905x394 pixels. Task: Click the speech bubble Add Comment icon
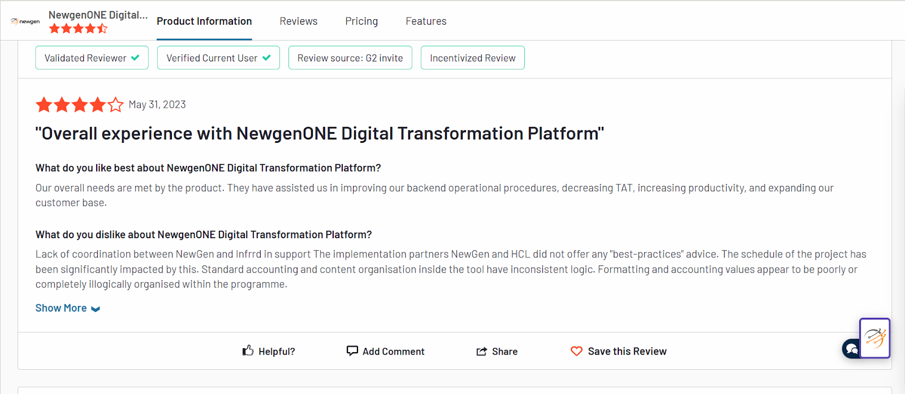pyautogui.click(x=352, y=351)
